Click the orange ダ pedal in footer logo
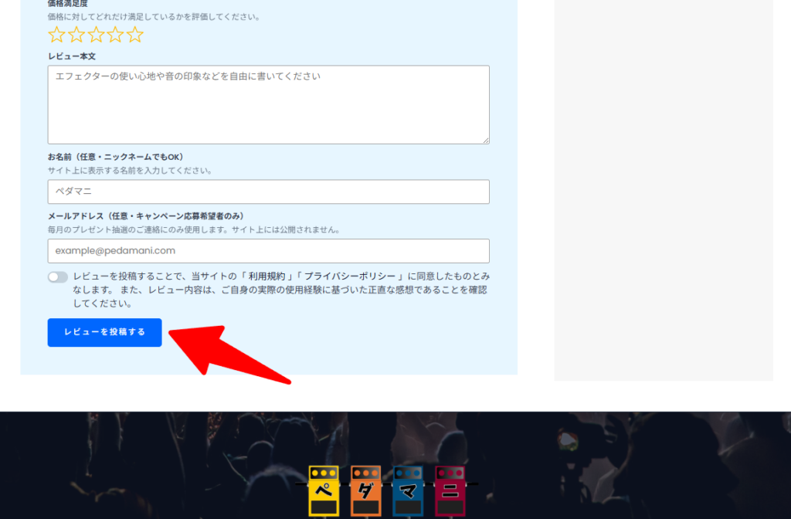 [366, 490]
